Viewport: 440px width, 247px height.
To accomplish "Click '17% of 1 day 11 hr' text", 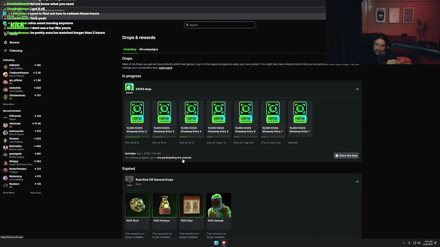I will pyautogui.click(x=271, y=143).
